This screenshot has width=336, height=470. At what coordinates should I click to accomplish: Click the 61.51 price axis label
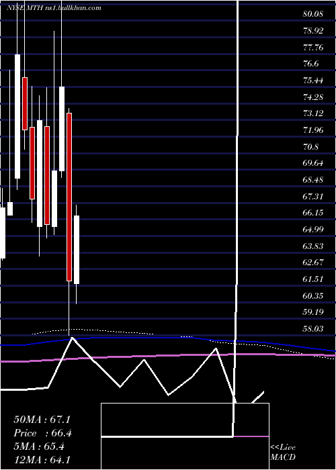coord(313,279)
